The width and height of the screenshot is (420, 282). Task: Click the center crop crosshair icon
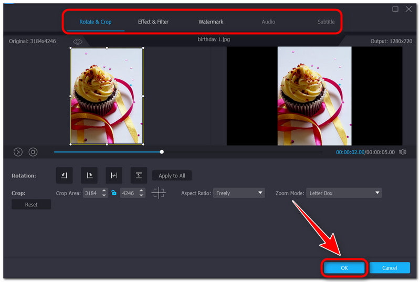159,193
